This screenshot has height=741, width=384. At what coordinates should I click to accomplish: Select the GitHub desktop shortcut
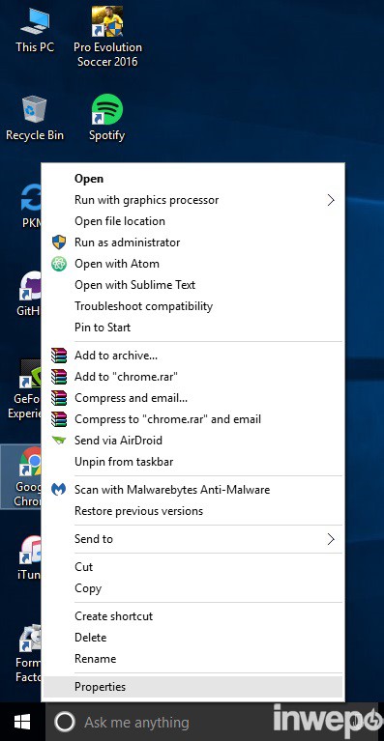click(x=29, y=294)
